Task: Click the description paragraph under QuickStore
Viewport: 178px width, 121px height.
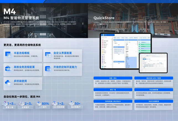Action: point(130,23)
